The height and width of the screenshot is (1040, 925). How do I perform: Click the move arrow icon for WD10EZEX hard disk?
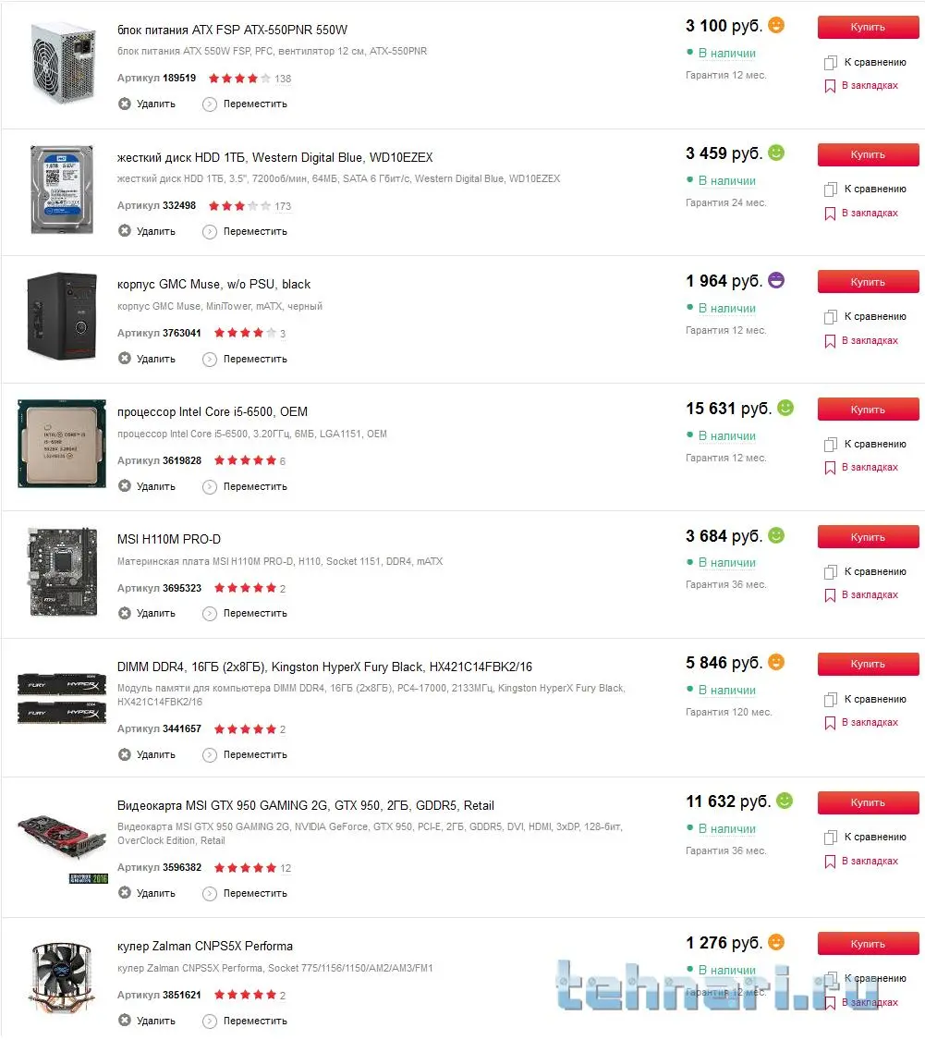tap(210, 231)
